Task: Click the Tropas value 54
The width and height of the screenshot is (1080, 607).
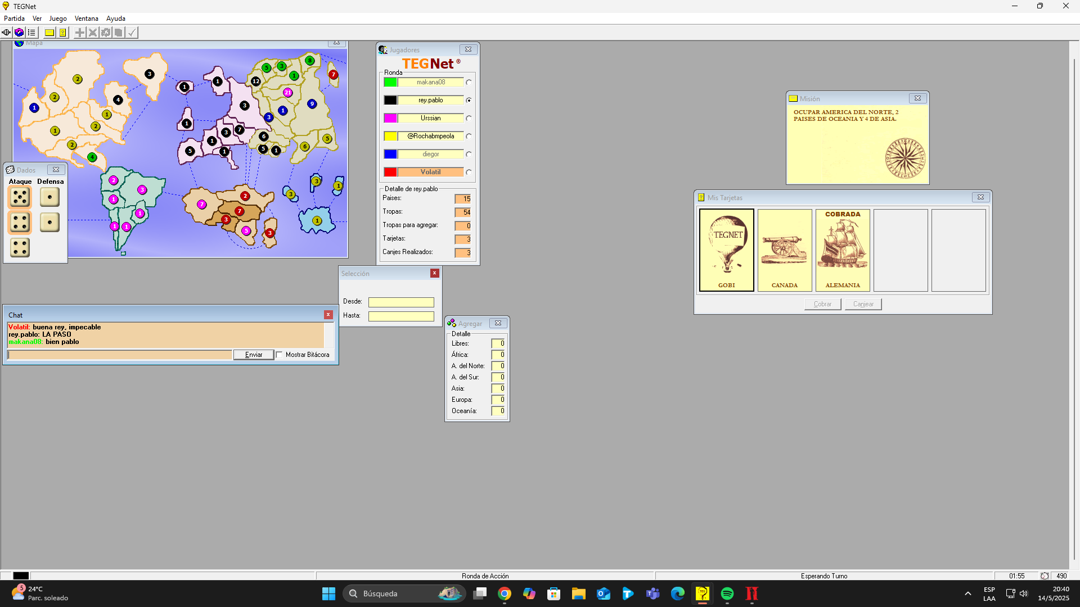Action: 463,212
